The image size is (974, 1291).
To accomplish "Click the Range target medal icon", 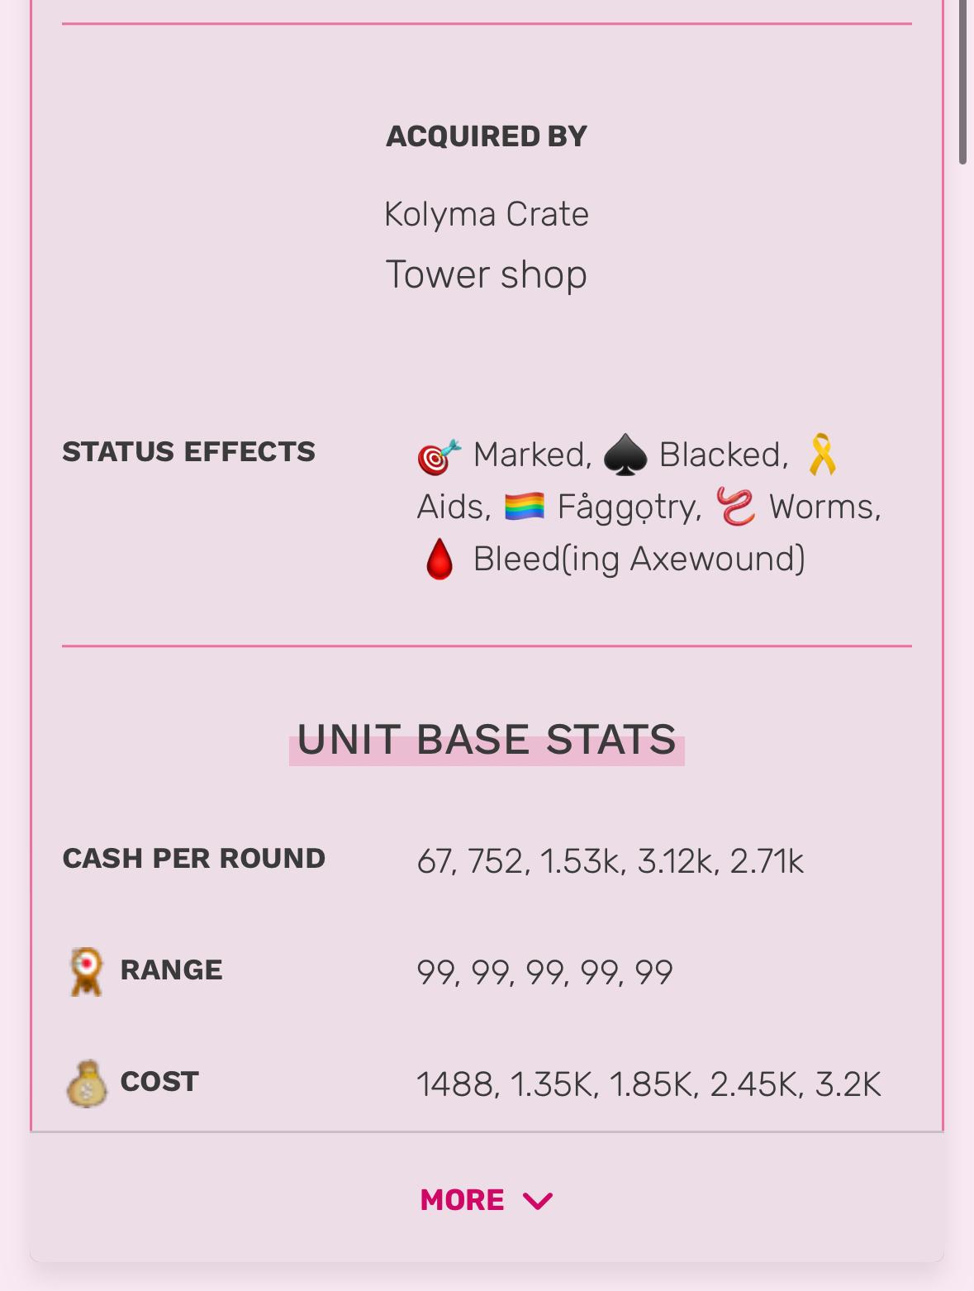I will coord(86,971).
